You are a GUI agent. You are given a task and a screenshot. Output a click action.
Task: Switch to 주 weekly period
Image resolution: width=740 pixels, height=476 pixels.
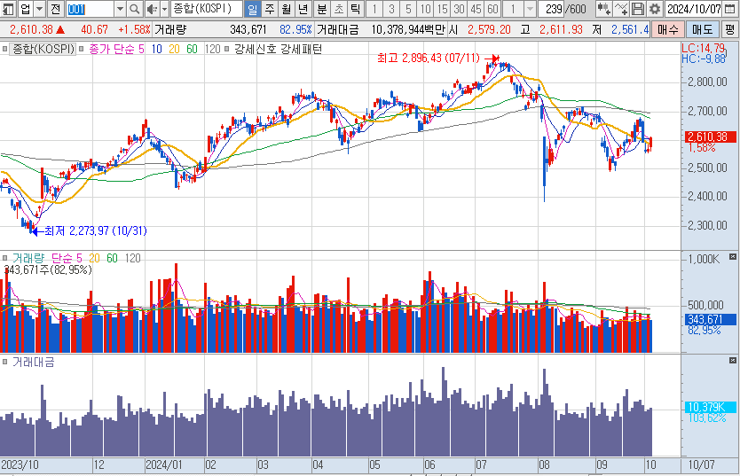point(270,9)
